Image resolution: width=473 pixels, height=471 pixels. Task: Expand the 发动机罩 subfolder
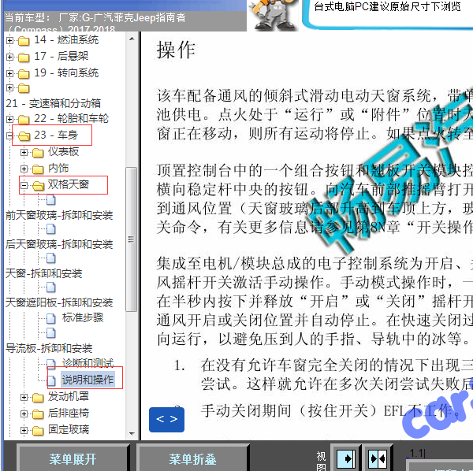click(x=24, y=398)
